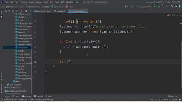The width and height of the screenshot is (182, 102).
Task: Open the VCS menu
Action: pos(63,2)
